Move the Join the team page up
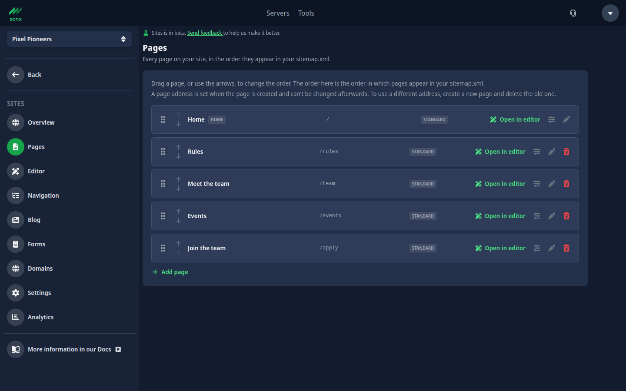This screenshot has height=391, width=626. pos(178,244)
